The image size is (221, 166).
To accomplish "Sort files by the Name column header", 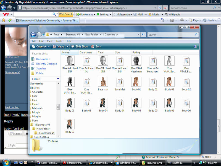I will pos(66,52).
